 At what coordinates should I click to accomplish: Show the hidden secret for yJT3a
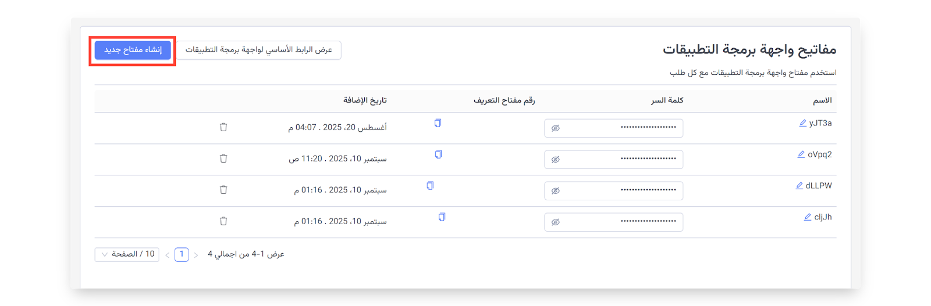tap(556, 128)
